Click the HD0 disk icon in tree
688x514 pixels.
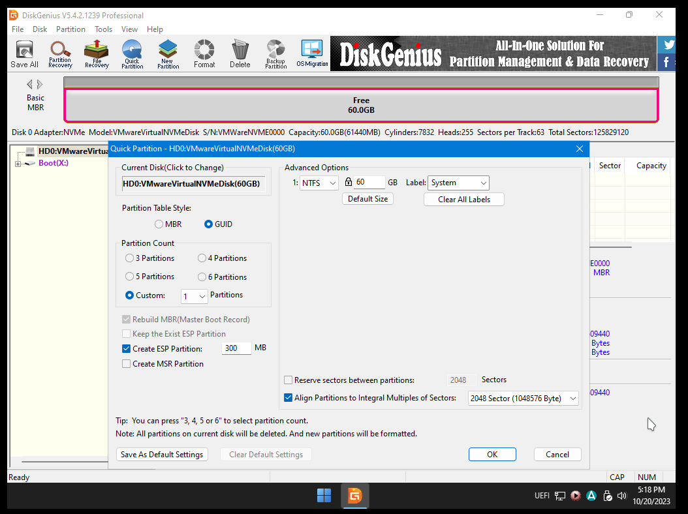[x=30, y=151]
